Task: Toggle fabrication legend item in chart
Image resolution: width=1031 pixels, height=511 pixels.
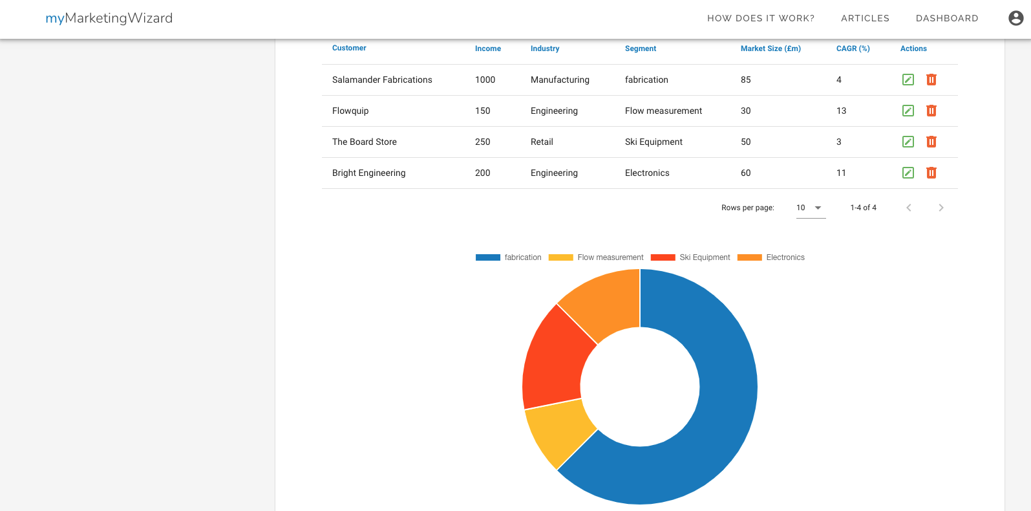Action: tap(509, 257)
